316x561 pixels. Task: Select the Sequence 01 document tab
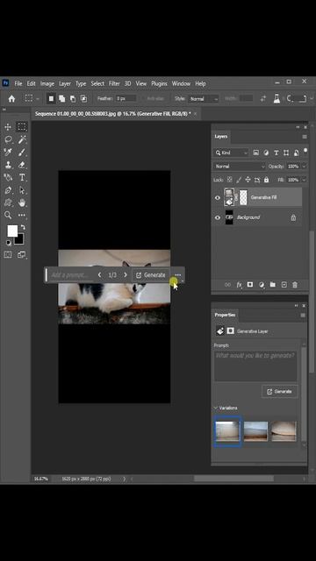113,114
